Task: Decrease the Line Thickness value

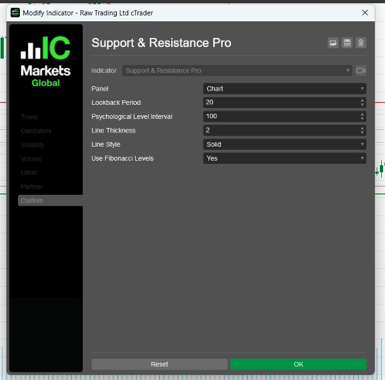Action: click(x=362, y=132)
